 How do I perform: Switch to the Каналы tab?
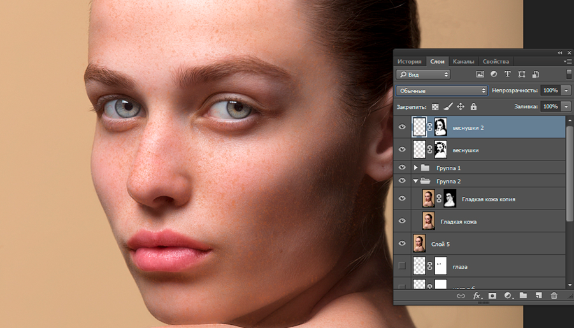pyautogui.click(x=463, y=62)
